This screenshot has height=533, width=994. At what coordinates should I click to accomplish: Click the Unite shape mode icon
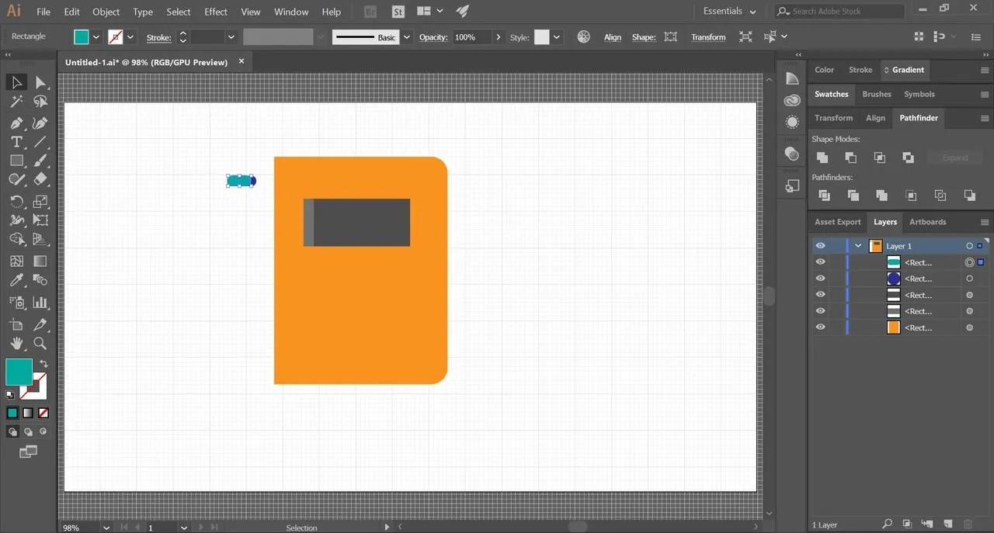point(822,157)
